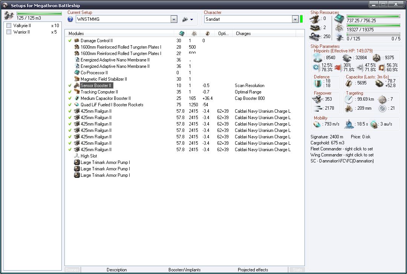Toggle the Damage Control II active checkmark
This screenshot has height=274, width=407.
point(70,41)
